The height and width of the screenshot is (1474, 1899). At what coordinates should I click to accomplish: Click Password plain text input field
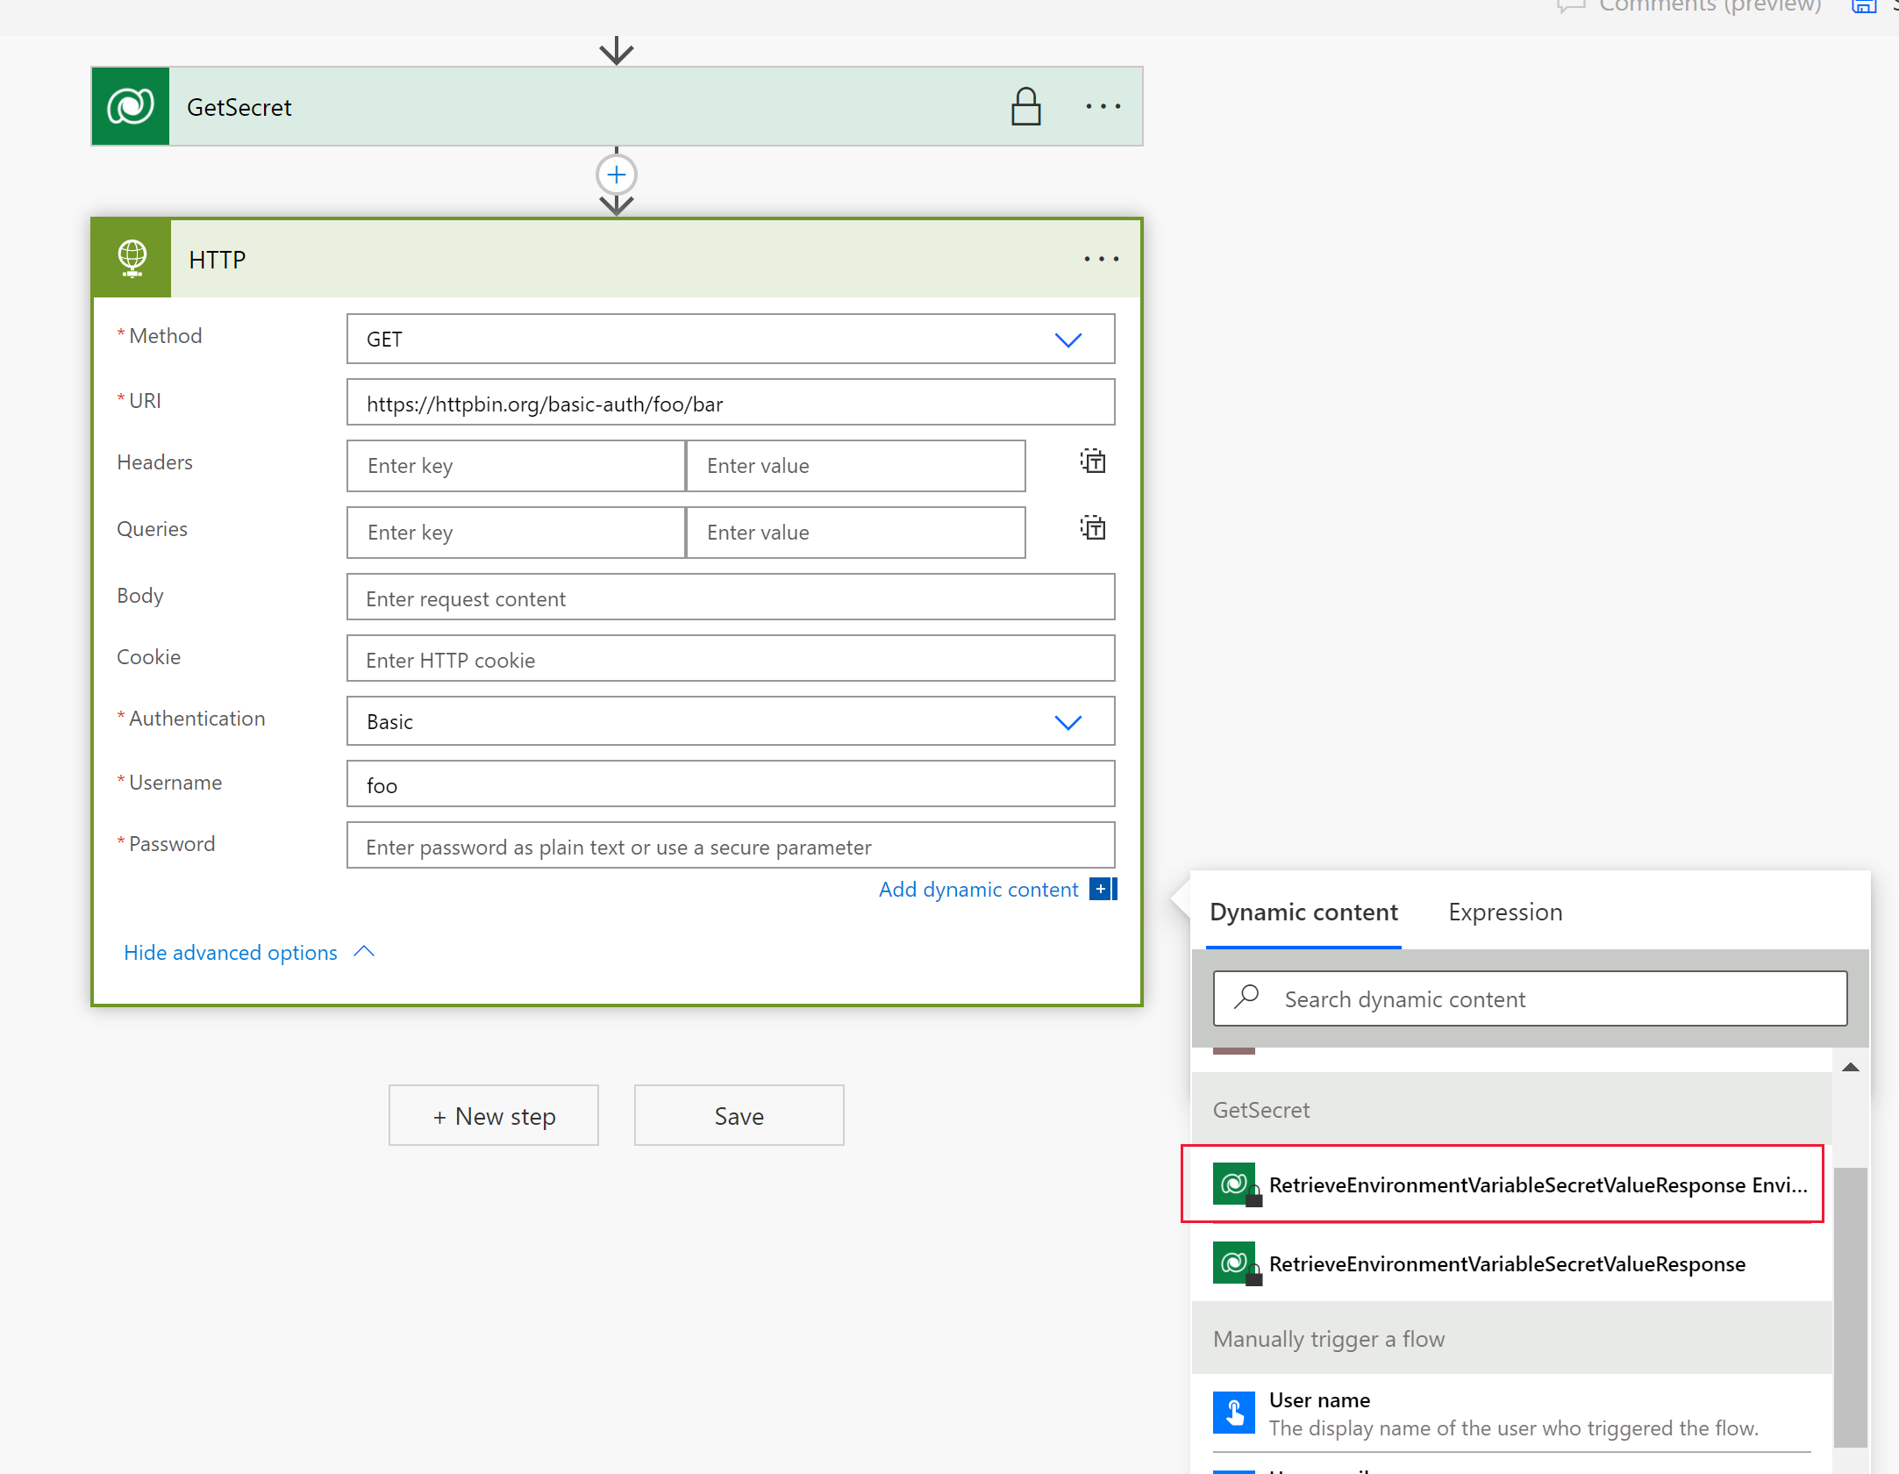coord(729,845)
